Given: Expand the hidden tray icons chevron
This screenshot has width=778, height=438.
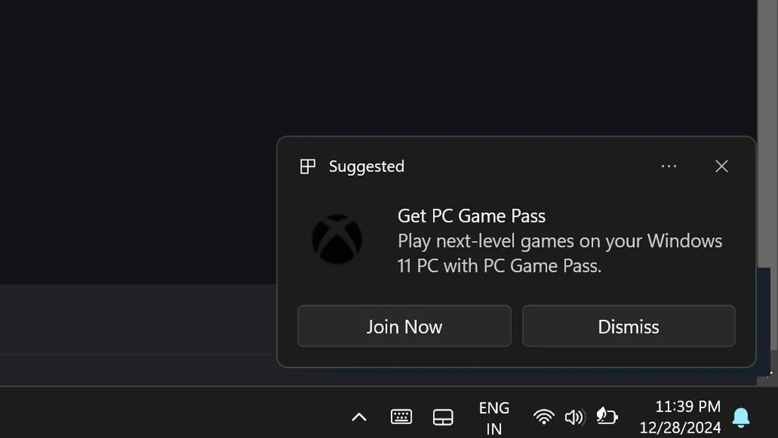Looking at the screenshot, I should coord(359,417).
